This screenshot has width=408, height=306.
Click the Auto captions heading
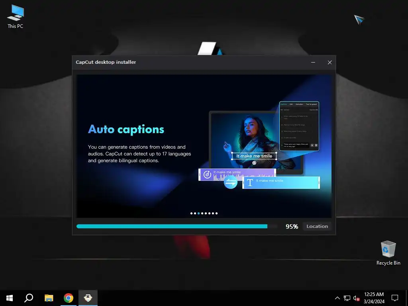(126, 129)
